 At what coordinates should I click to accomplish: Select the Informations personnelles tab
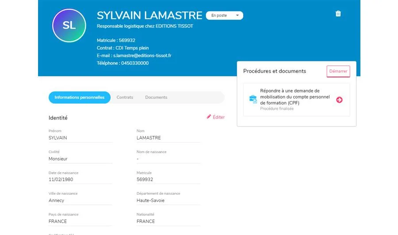click(x=80, y=97)
